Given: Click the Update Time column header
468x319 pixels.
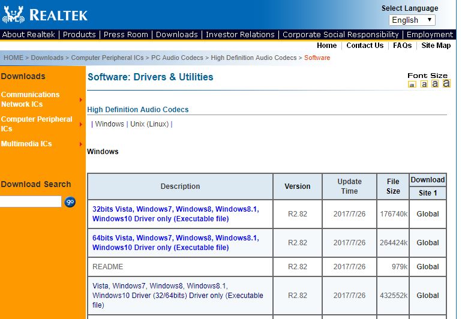Looking at the screenshot, I should point(349,186).
